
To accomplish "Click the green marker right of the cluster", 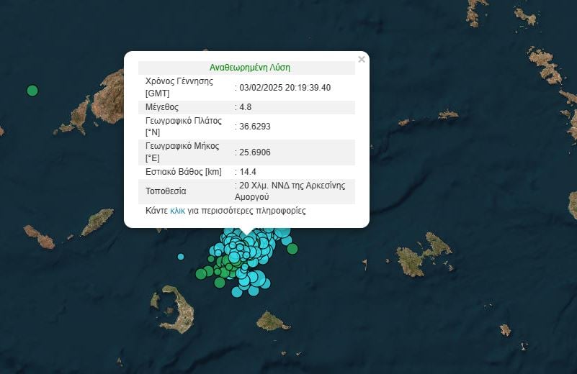I will [x=292, y=249].
